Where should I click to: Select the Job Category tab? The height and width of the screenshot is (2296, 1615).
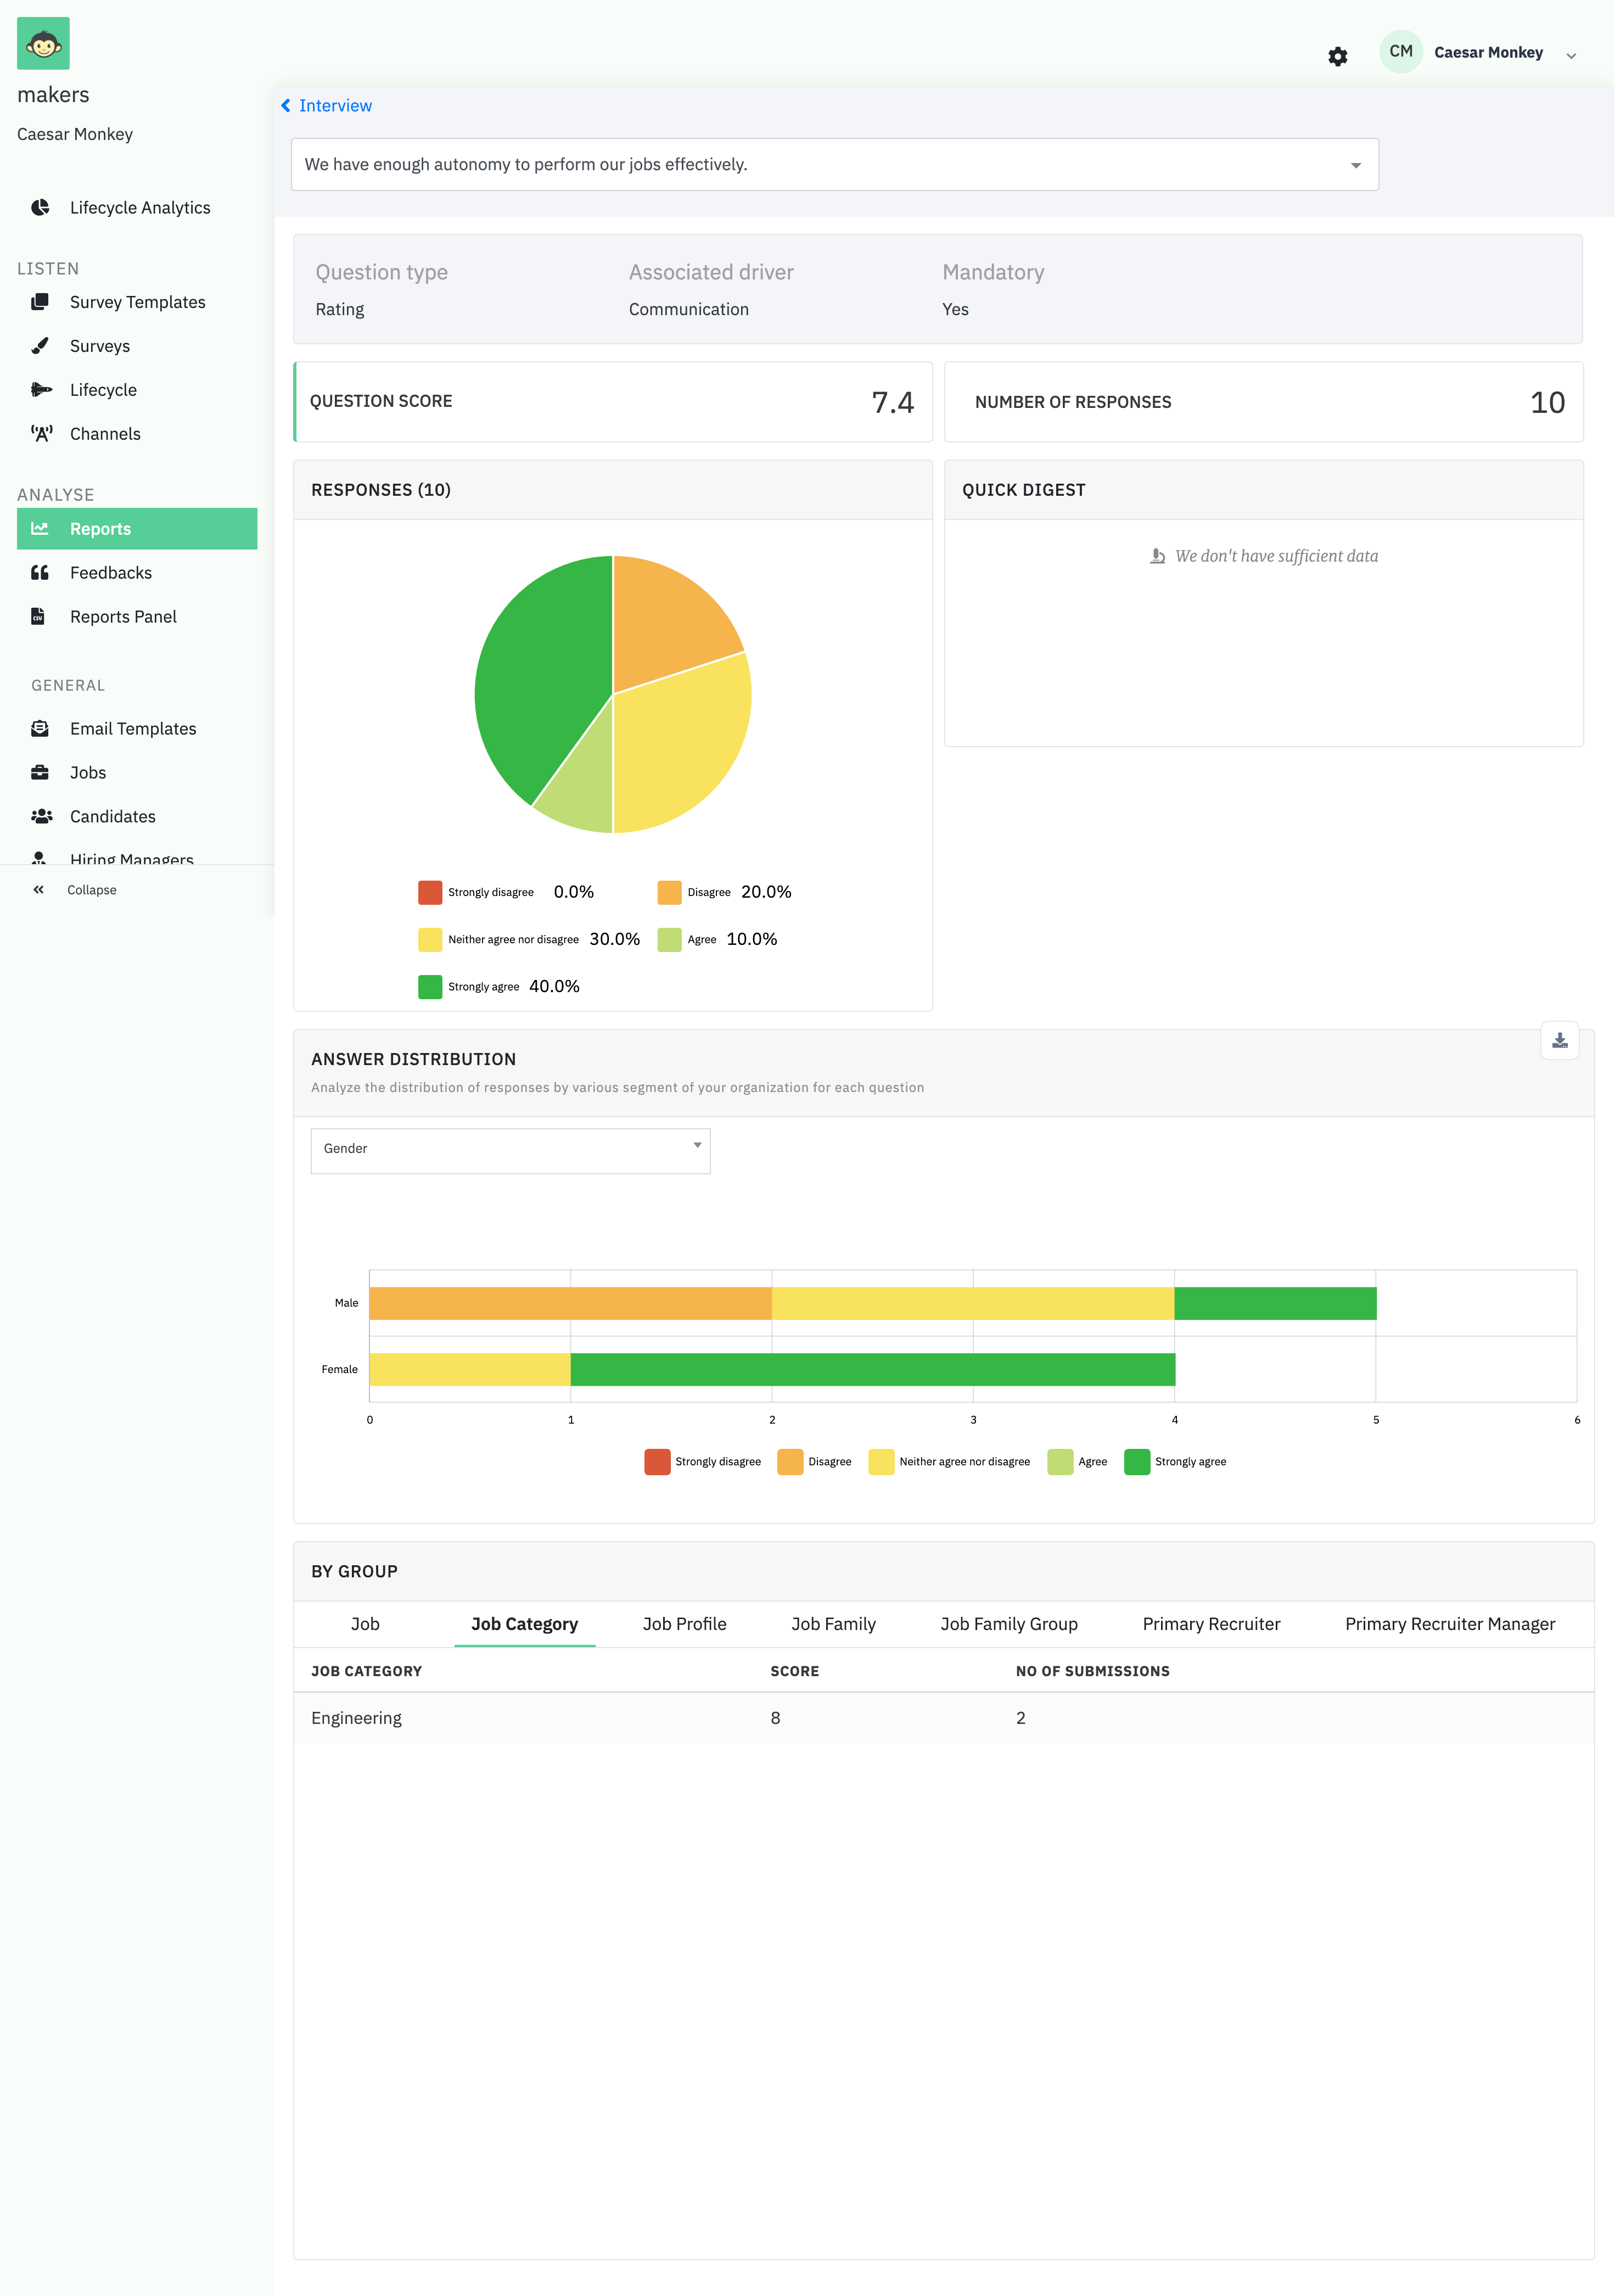pos(524,1624)
